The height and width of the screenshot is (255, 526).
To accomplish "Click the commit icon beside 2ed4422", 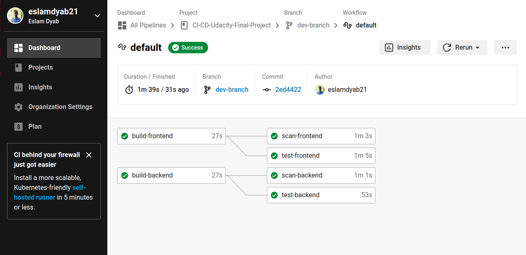I will point(267,90).
